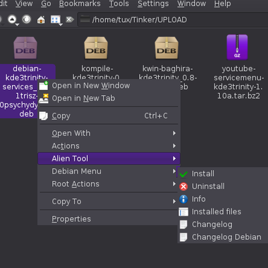Choose Changelog in submenu
This screenshot has width=268, height=268.
(223, 224)
